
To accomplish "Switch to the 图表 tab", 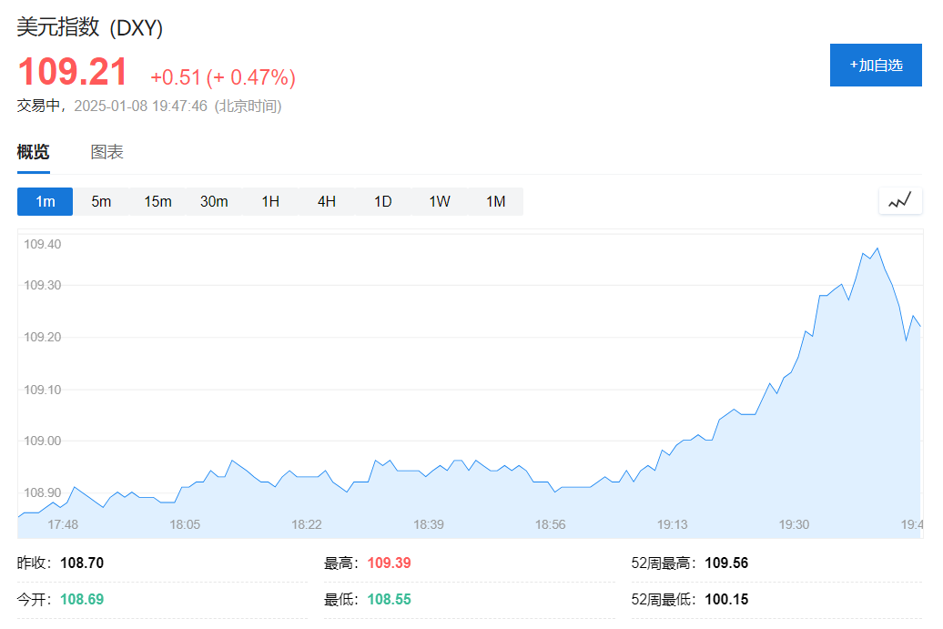I will coord(106,152).
